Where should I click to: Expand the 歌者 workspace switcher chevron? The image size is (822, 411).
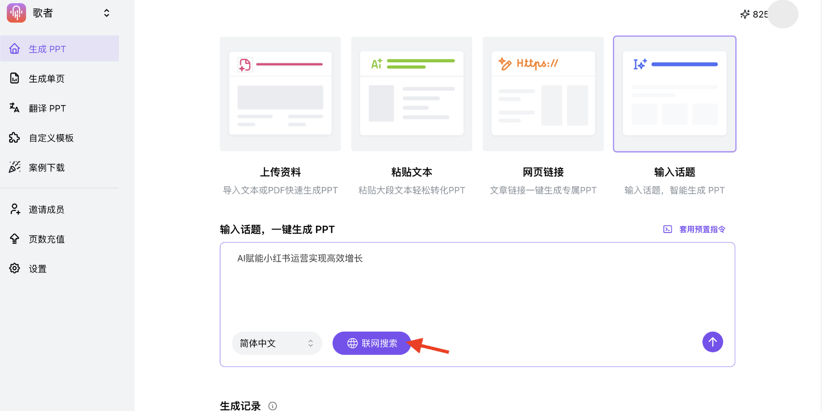click(x=106, y=13)
